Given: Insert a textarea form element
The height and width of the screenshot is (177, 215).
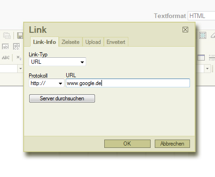Looking at the screenshot, I should tap(17, 47).
